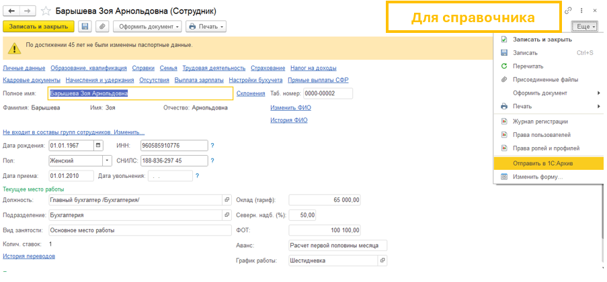Open Присоединенные файлы from the menu
The width and height of the screenshot is (607, 282).
click(x=549, y=80)
